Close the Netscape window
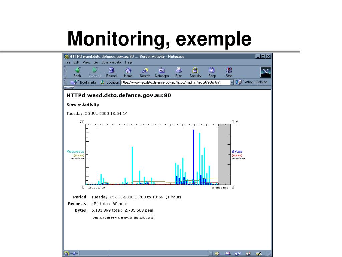 point(268,56)
